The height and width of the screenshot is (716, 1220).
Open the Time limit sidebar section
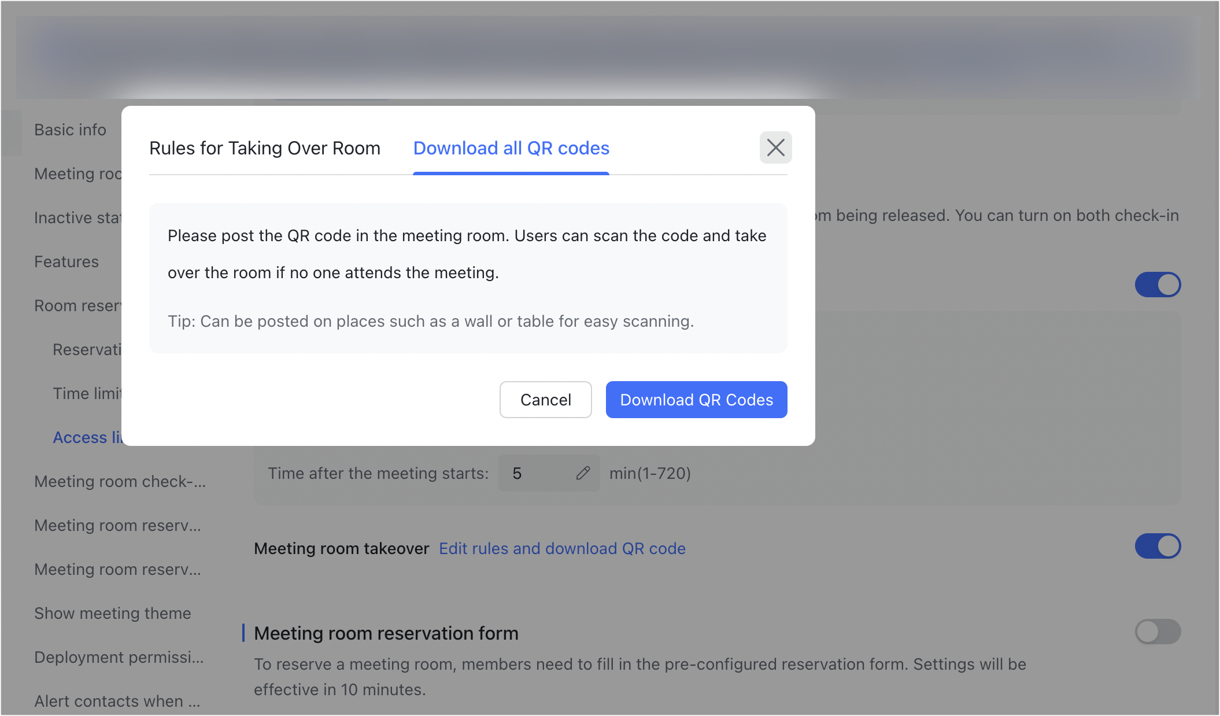(87, 393)
